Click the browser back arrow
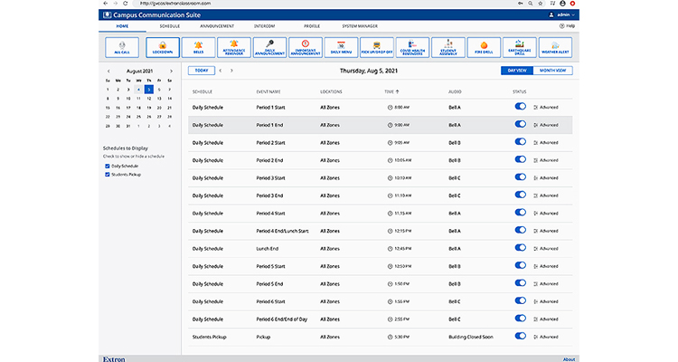 coord(106,3)
